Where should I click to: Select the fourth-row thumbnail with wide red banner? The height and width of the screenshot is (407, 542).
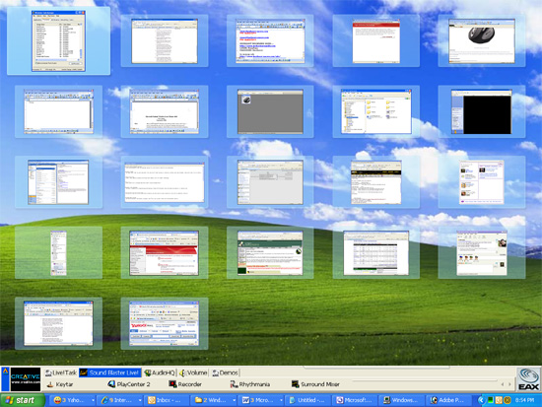click(165, 253)
